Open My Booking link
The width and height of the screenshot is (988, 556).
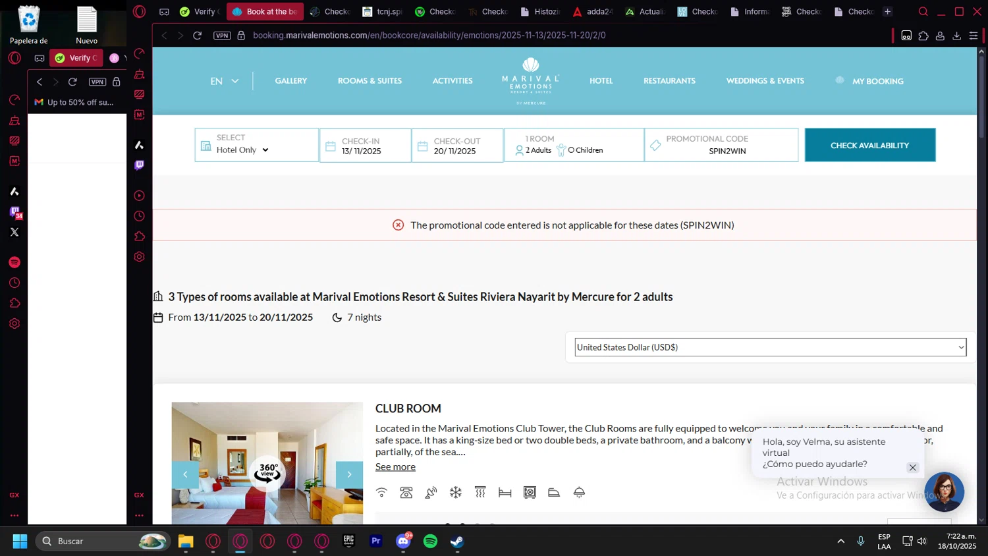870,81
